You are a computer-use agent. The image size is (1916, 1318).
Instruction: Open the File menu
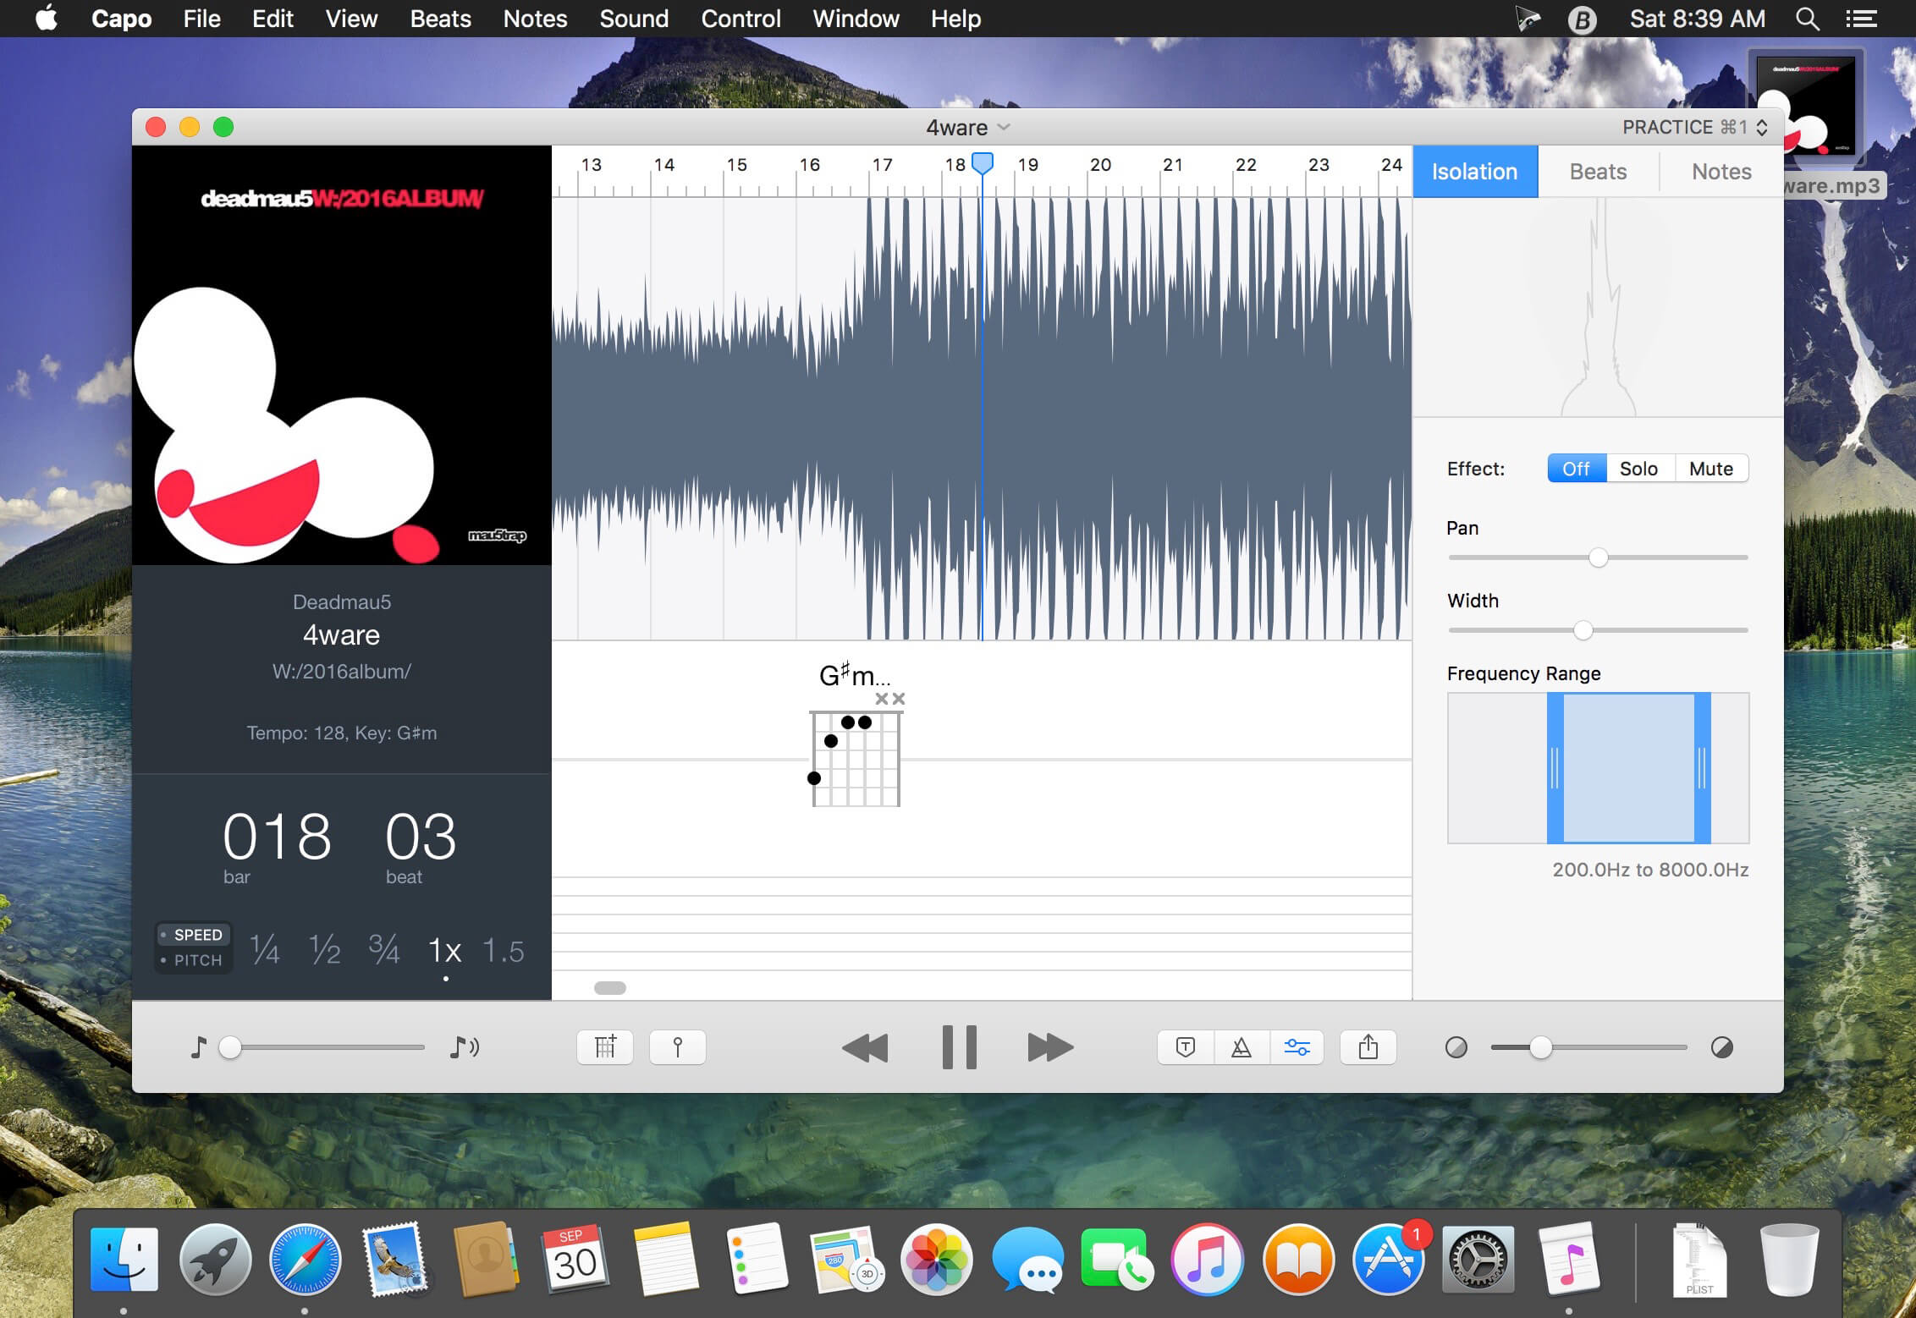pos(201,19)
